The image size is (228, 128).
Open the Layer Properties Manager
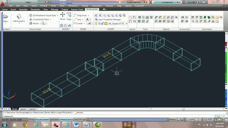coord(108,20)
